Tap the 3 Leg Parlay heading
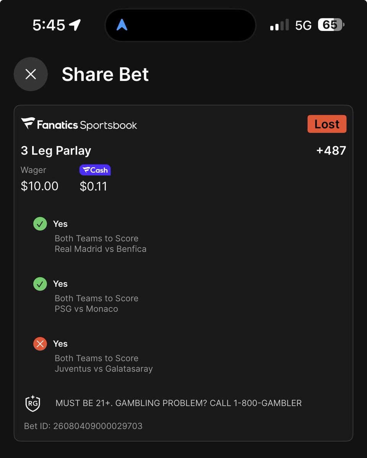 click(56, 151)
